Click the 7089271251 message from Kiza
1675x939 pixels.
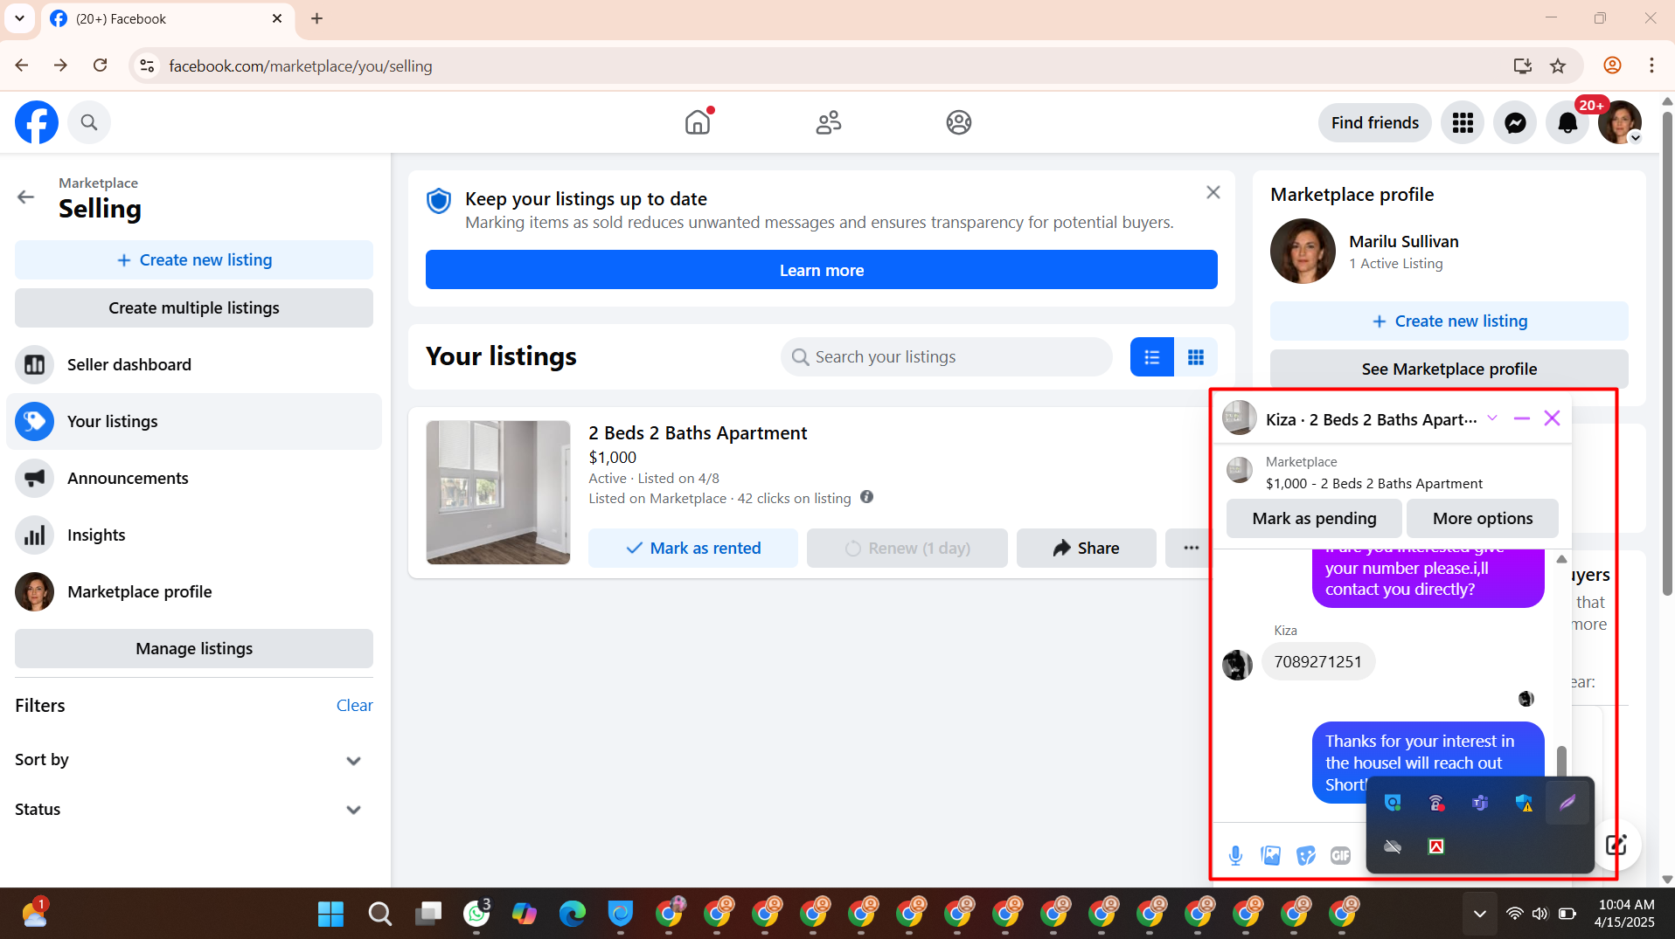tap(1317, 661)
